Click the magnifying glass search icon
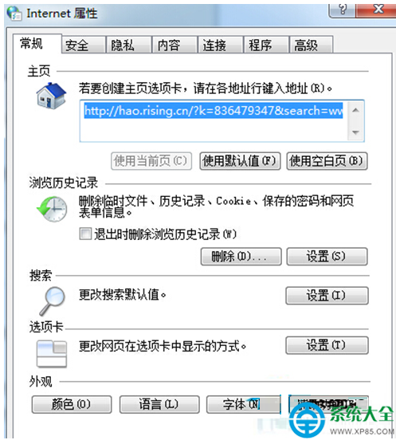 point(53,301)
